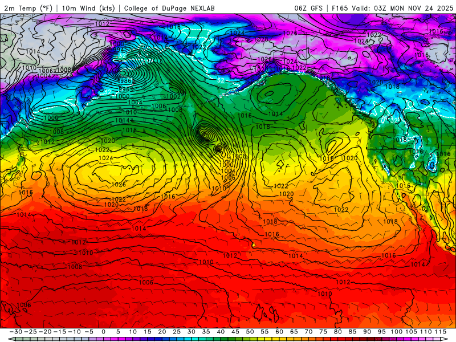
Task: Pick the 45 value on the temperature legend
Action: 235,332
